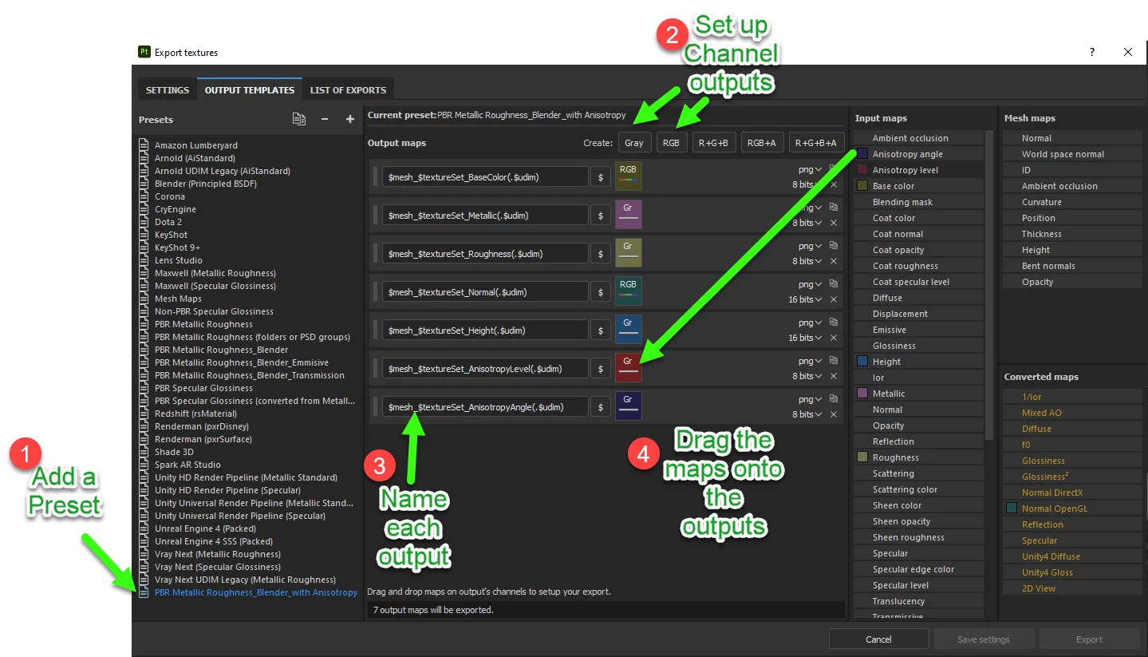1148x657 pixels.
Task: Click the Mixed AO converted map
Action: [x=1072, y=413]
